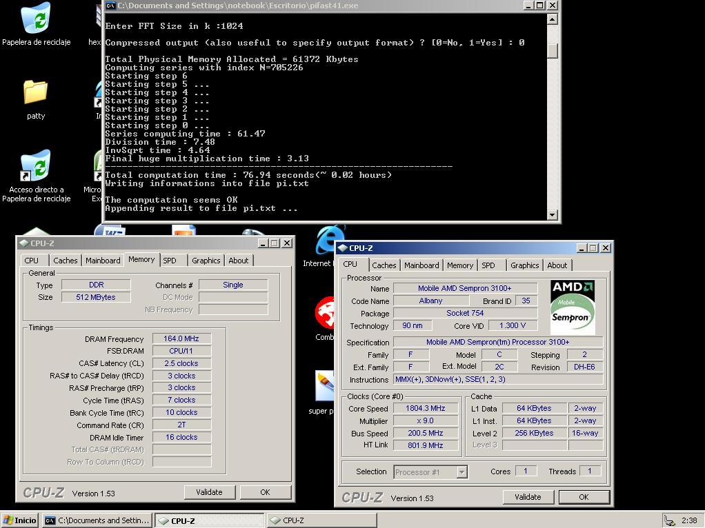
Task: Click the system tray hardware icon
Action: [x=670, y=520]
